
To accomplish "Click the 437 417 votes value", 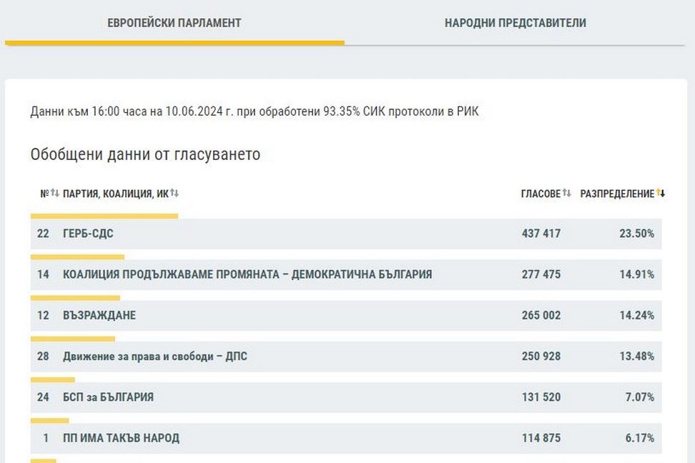I will point(541,234).
